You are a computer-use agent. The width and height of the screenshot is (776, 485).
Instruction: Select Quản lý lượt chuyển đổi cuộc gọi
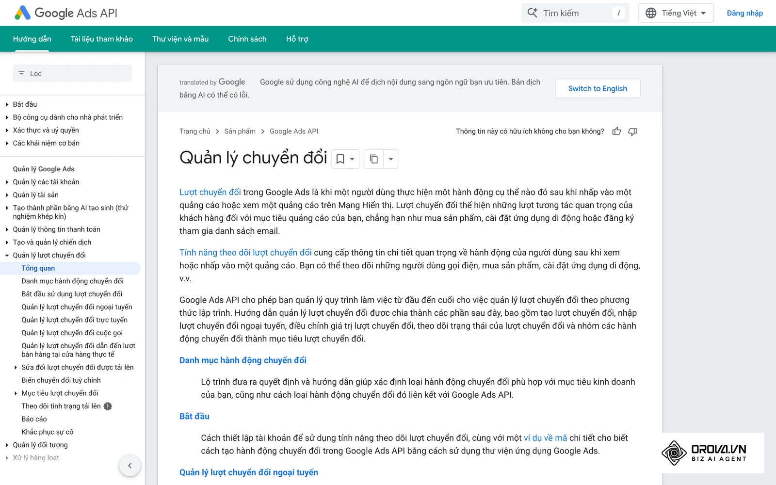click(72, 333)
